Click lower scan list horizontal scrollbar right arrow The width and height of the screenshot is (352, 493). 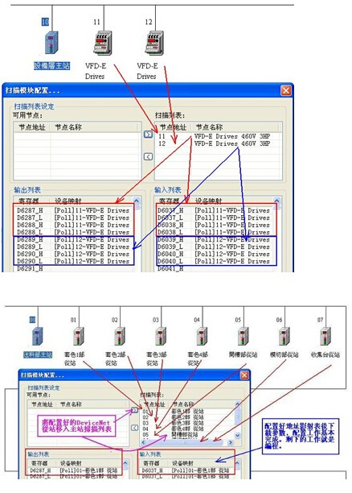[x=231, y=442]
